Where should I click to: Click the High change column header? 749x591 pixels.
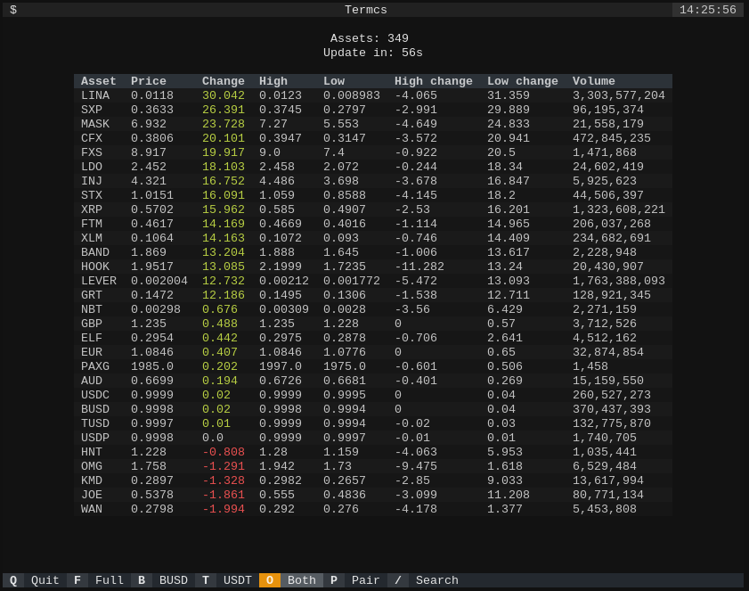433,81
